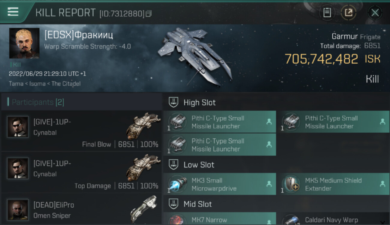
Task: Close the kill report window
Action: point(375,13)
